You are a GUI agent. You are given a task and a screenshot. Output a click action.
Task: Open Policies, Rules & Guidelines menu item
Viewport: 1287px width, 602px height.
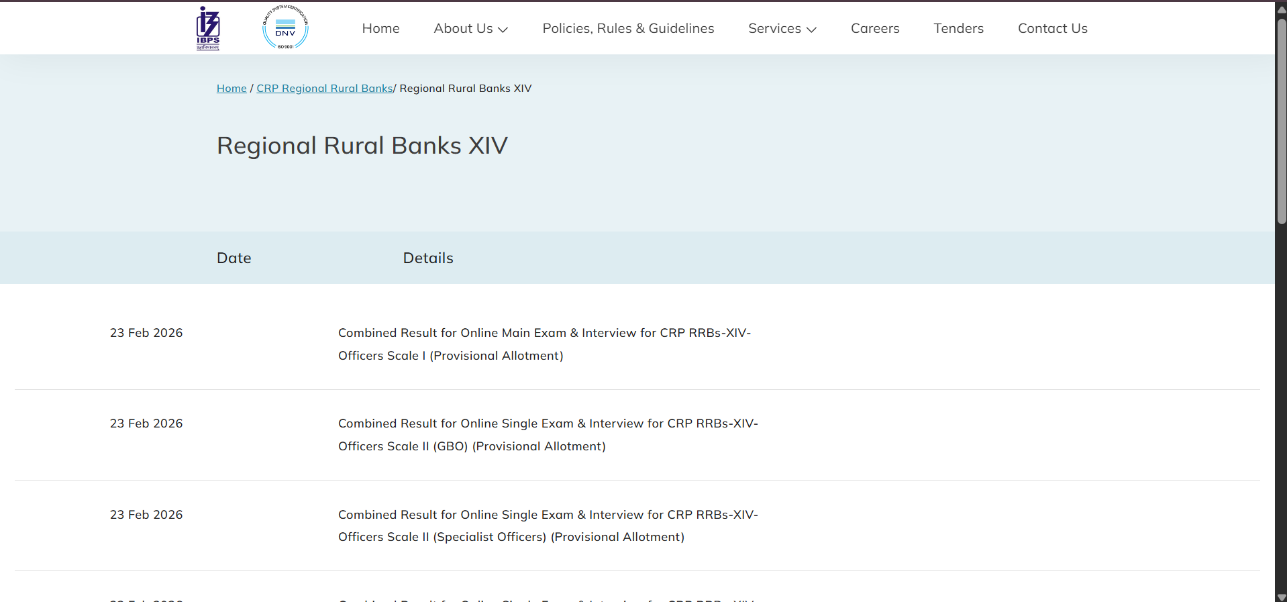628,28
